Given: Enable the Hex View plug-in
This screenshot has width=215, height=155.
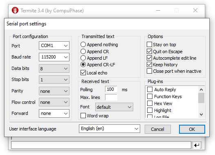Looking at the screenshot, I should [150, 103].
